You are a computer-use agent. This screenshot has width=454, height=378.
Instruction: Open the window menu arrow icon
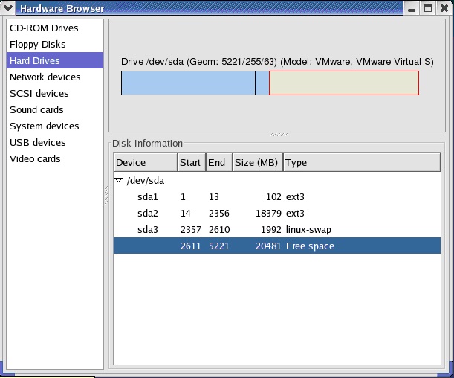click(x=8, y=8)
